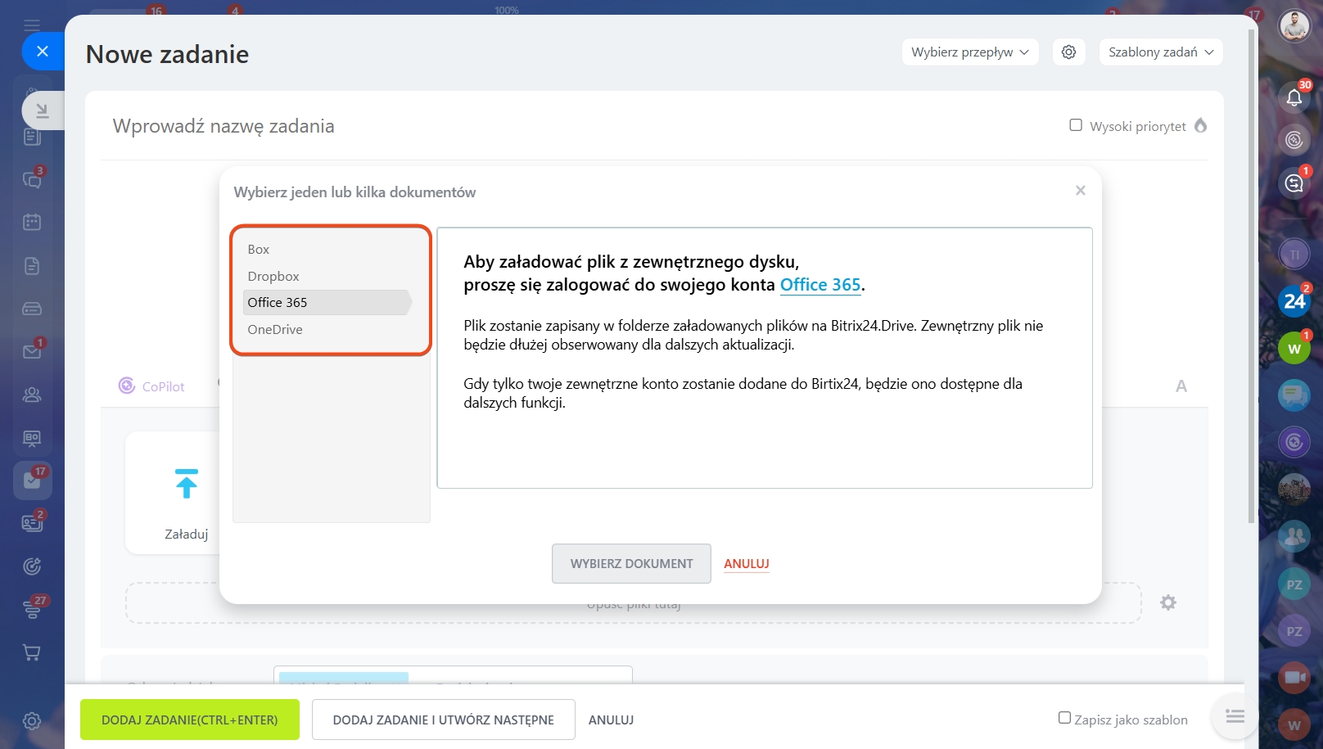Screen dimensions: 1323x749
Task: Open the first PZ avatar in right panel
Action: pos(1294,584)
